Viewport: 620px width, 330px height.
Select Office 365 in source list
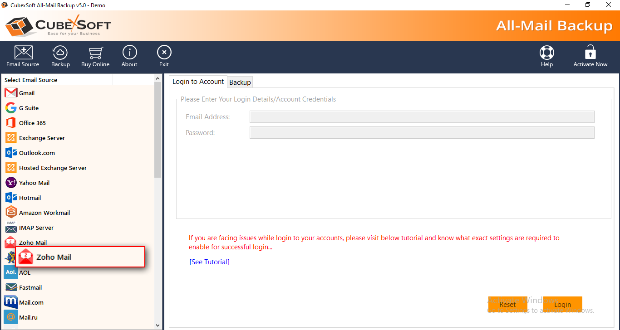[32, 123]
